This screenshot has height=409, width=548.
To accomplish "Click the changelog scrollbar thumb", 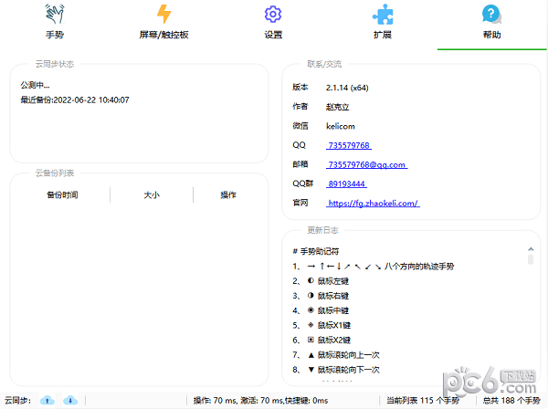I will [x=530, y=259].
